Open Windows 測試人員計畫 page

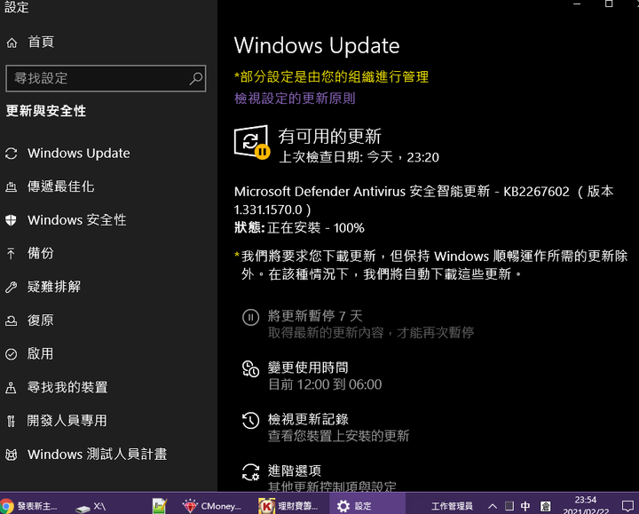tap(98, 455)
